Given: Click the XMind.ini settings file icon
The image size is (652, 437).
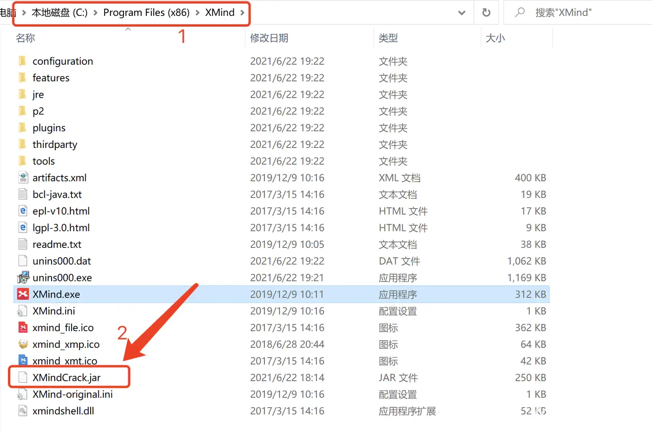Looking at the screenshot, I should (x=22, y=311).
